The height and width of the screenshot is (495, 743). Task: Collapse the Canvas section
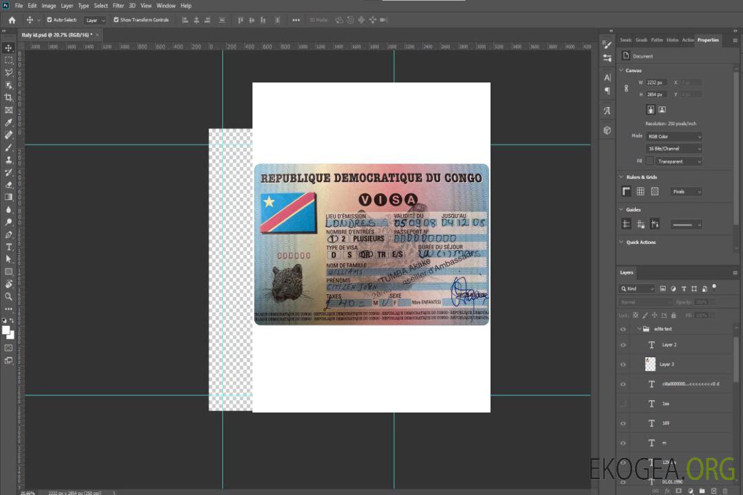coord(621,70)
